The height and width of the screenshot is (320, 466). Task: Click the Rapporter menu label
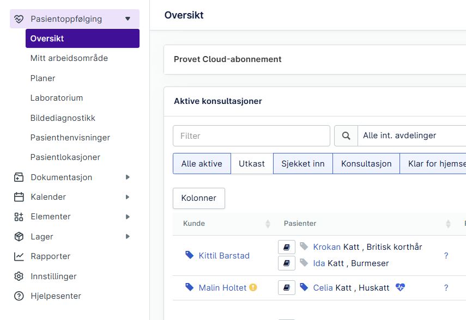pyautogui.click(x=51, y=256)
